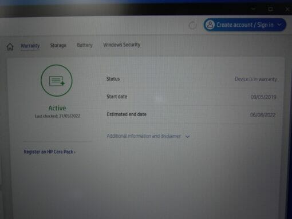The image size is (292, 219).
Task: Click Last checked: 31/05/2022 text
Action: point(57,116)
